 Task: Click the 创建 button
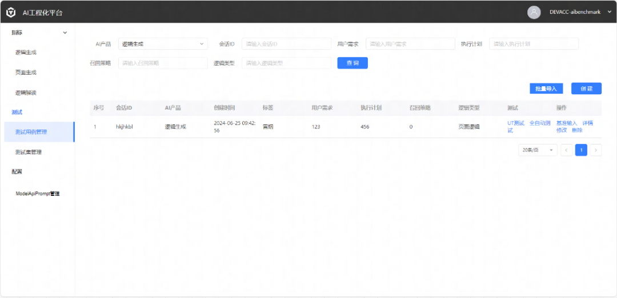pos(586,88)
